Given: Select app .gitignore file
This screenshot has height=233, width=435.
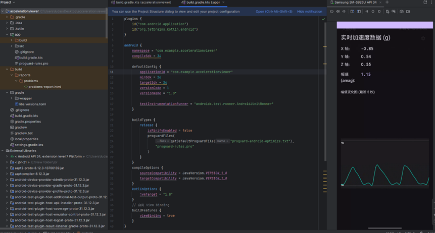Looking at the screenshot, I should [x=24, y=52].
